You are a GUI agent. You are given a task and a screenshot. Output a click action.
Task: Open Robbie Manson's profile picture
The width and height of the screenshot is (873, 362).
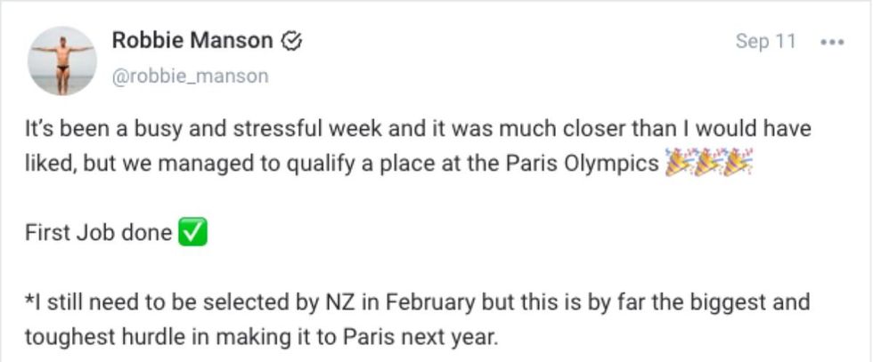tap(61, 60)
